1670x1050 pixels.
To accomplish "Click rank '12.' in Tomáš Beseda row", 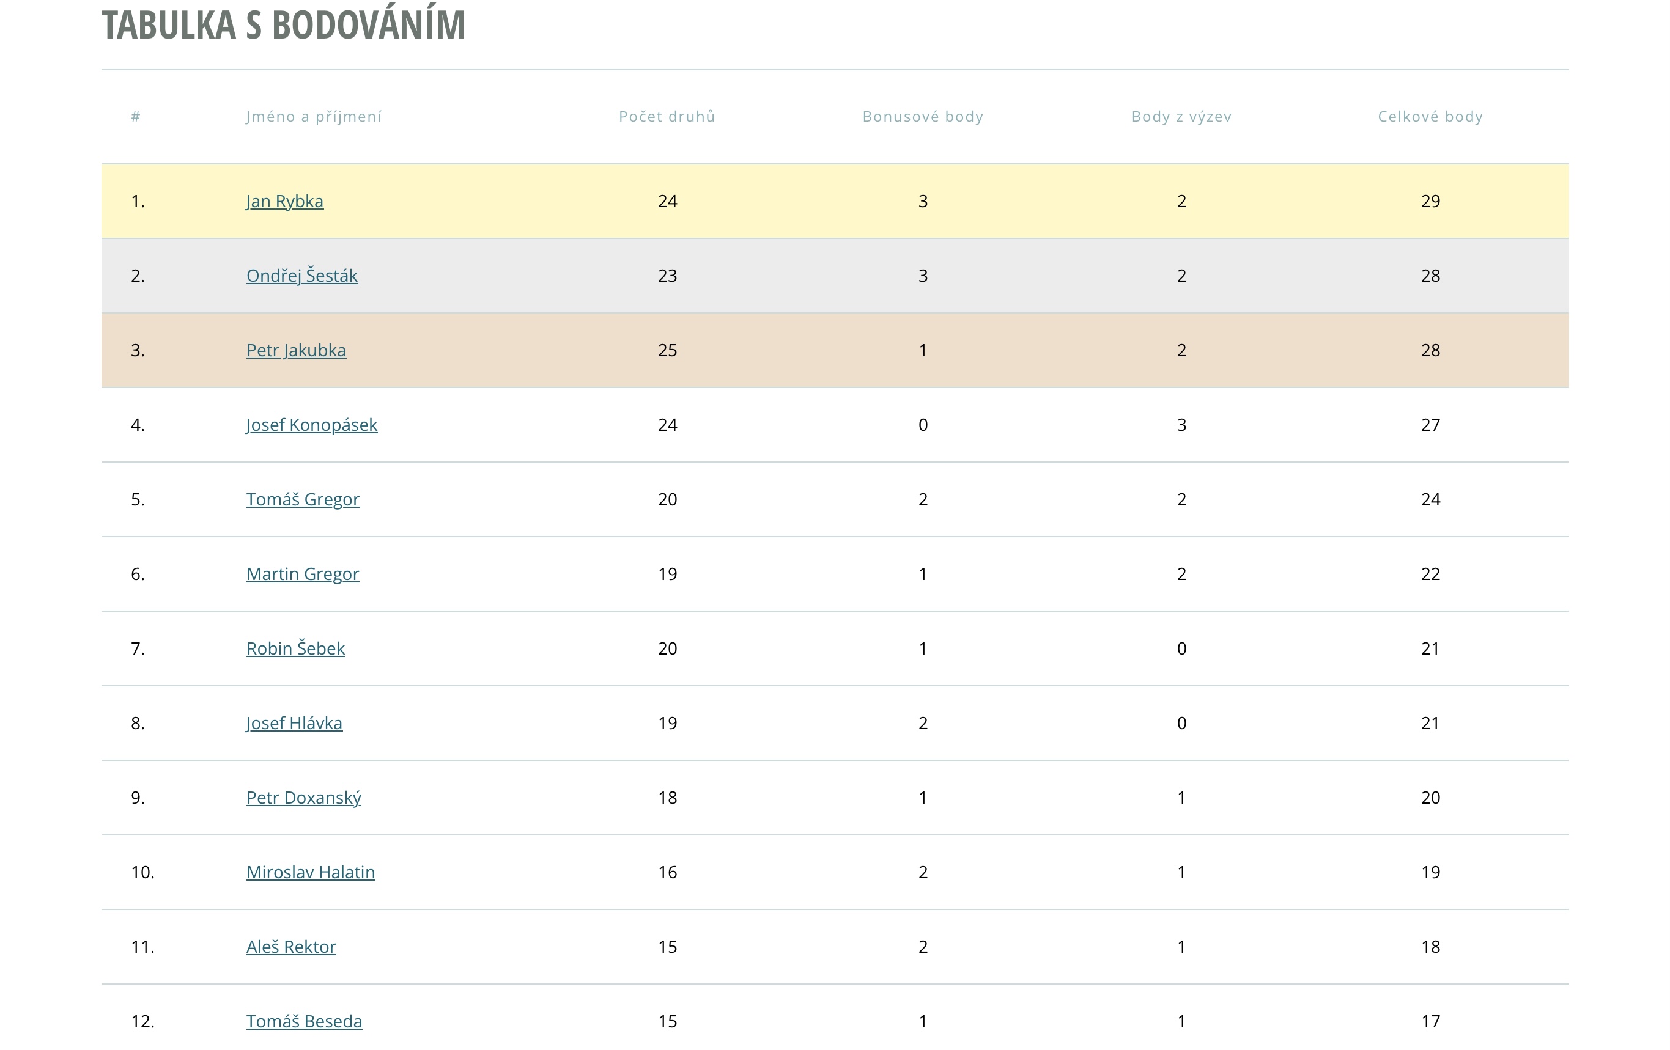I will point(143,1021).
